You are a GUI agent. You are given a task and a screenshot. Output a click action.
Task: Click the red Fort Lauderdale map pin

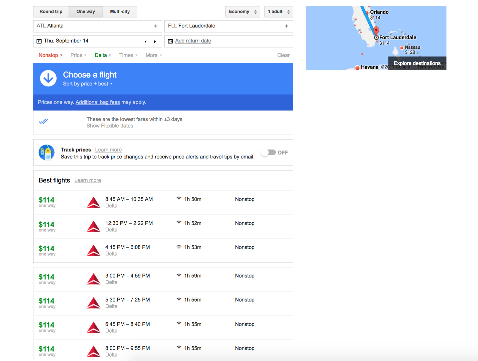tap(376, 31)
